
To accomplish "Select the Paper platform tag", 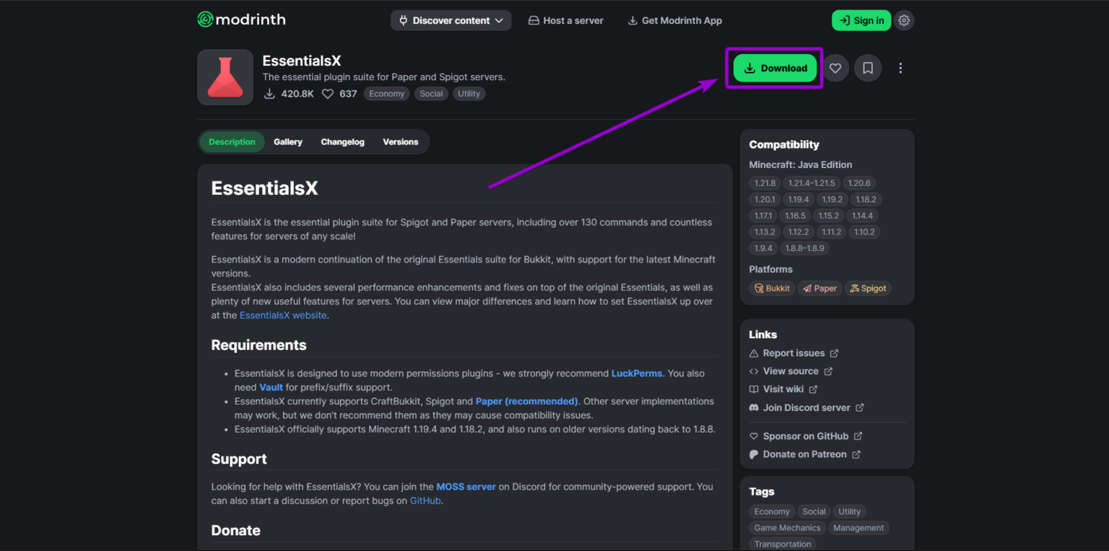I will click(x=819, y=288).
